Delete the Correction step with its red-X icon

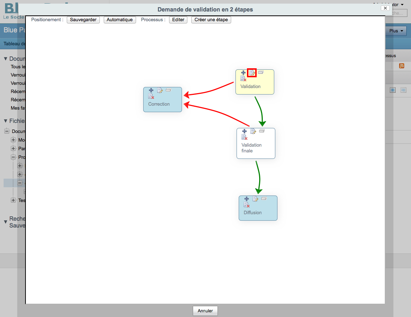[151, 96]
